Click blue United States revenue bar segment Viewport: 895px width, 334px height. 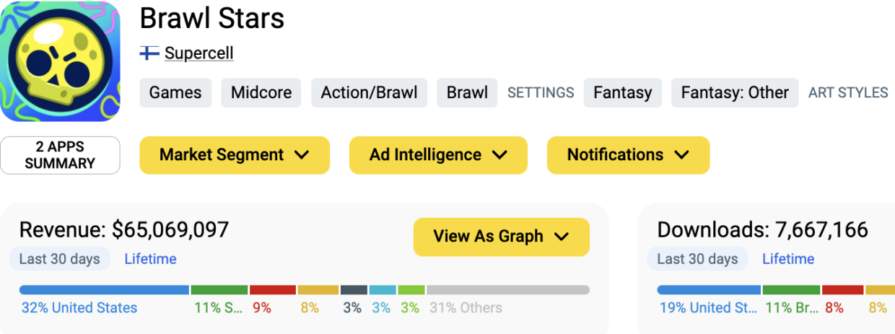tap(104, 290)
